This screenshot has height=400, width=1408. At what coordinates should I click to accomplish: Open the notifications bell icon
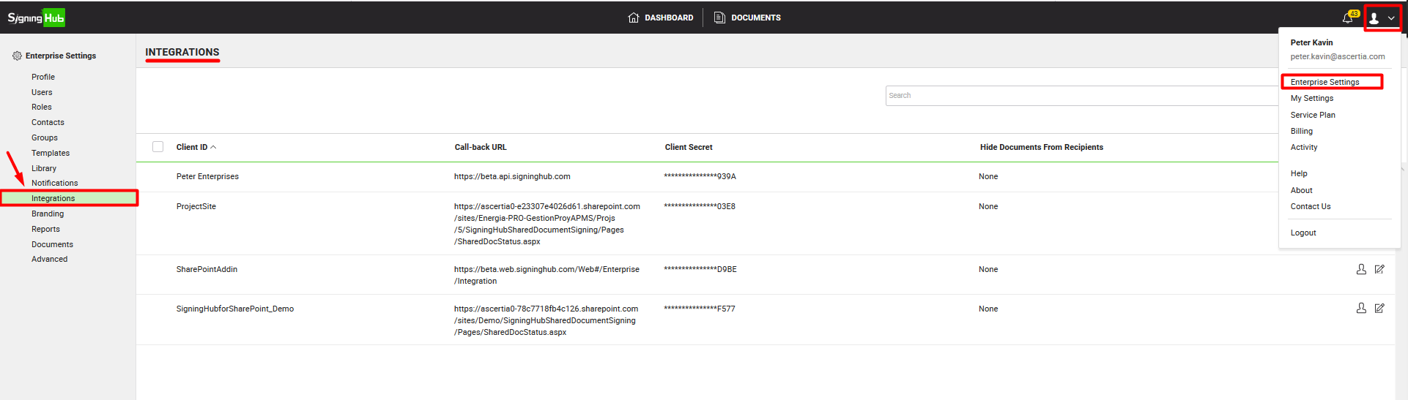(1348, 18)
